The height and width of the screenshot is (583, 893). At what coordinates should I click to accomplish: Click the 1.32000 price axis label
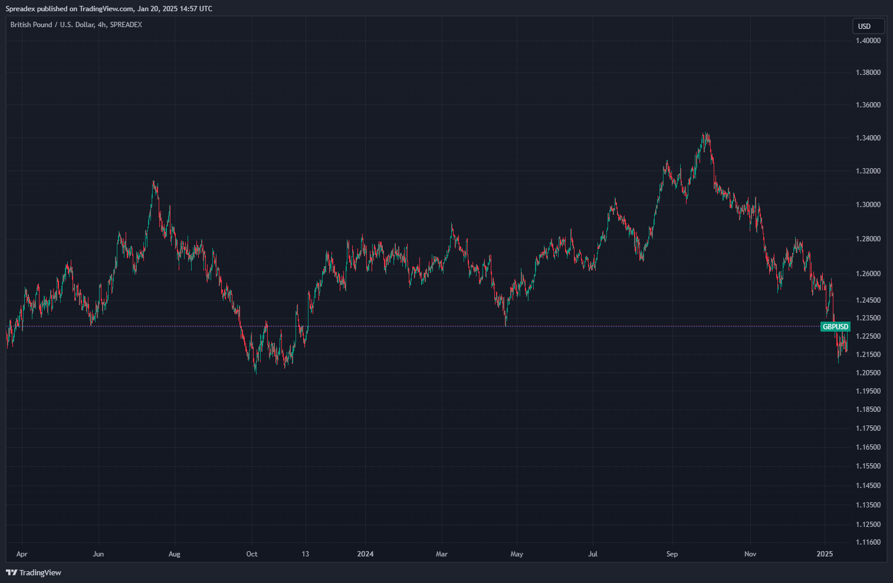pos(868,171)
